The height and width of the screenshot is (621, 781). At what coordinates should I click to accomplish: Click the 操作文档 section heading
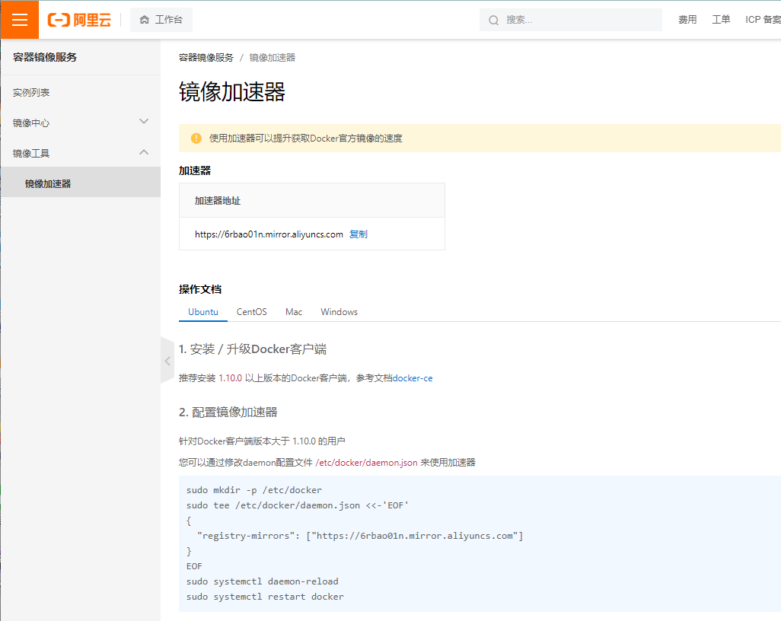(200, 289)
